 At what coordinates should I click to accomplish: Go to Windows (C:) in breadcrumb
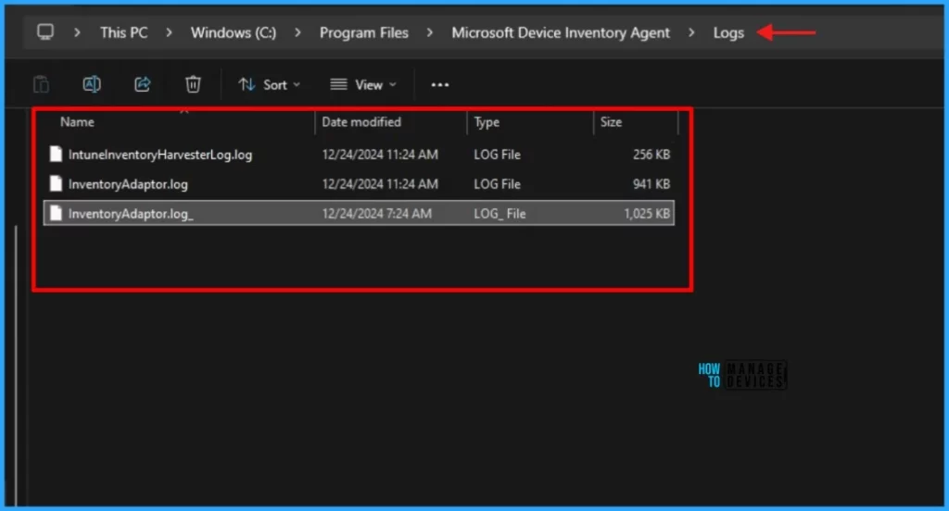[x=234, y=32]
